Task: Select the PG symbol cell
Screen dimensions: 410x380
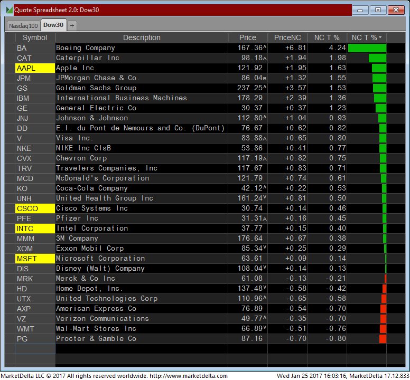Action: click(35, 339)
